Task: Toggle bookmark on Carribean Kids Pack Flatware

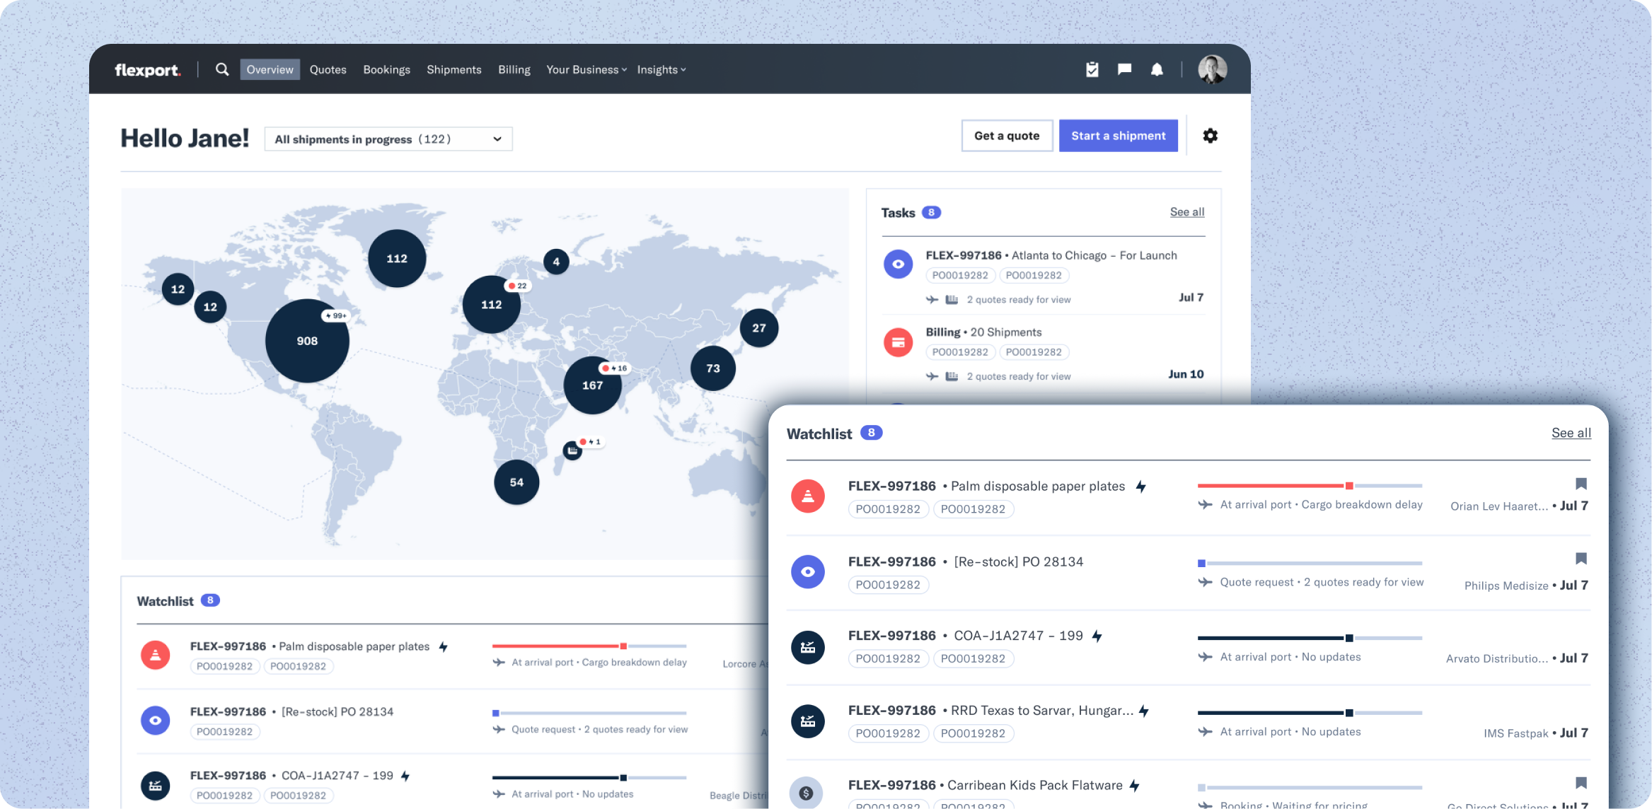Action: 1581,783
